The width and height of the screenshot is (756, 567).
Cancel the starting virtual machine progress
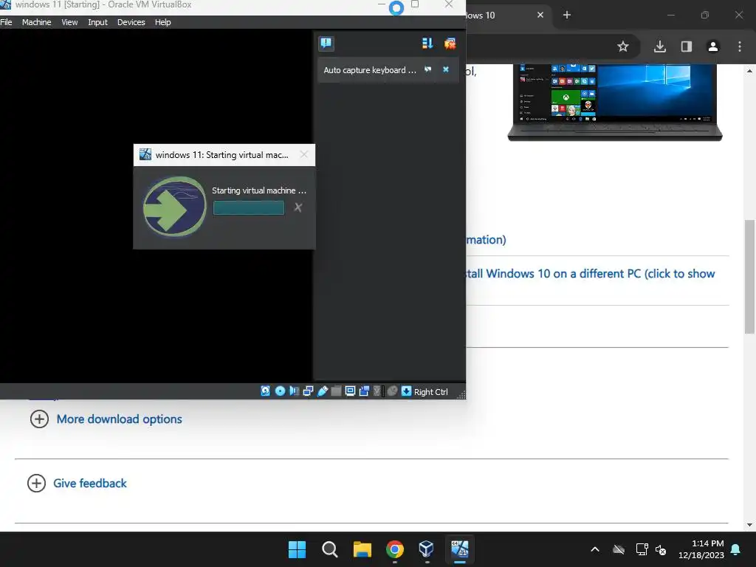click(x=298, y=207)
